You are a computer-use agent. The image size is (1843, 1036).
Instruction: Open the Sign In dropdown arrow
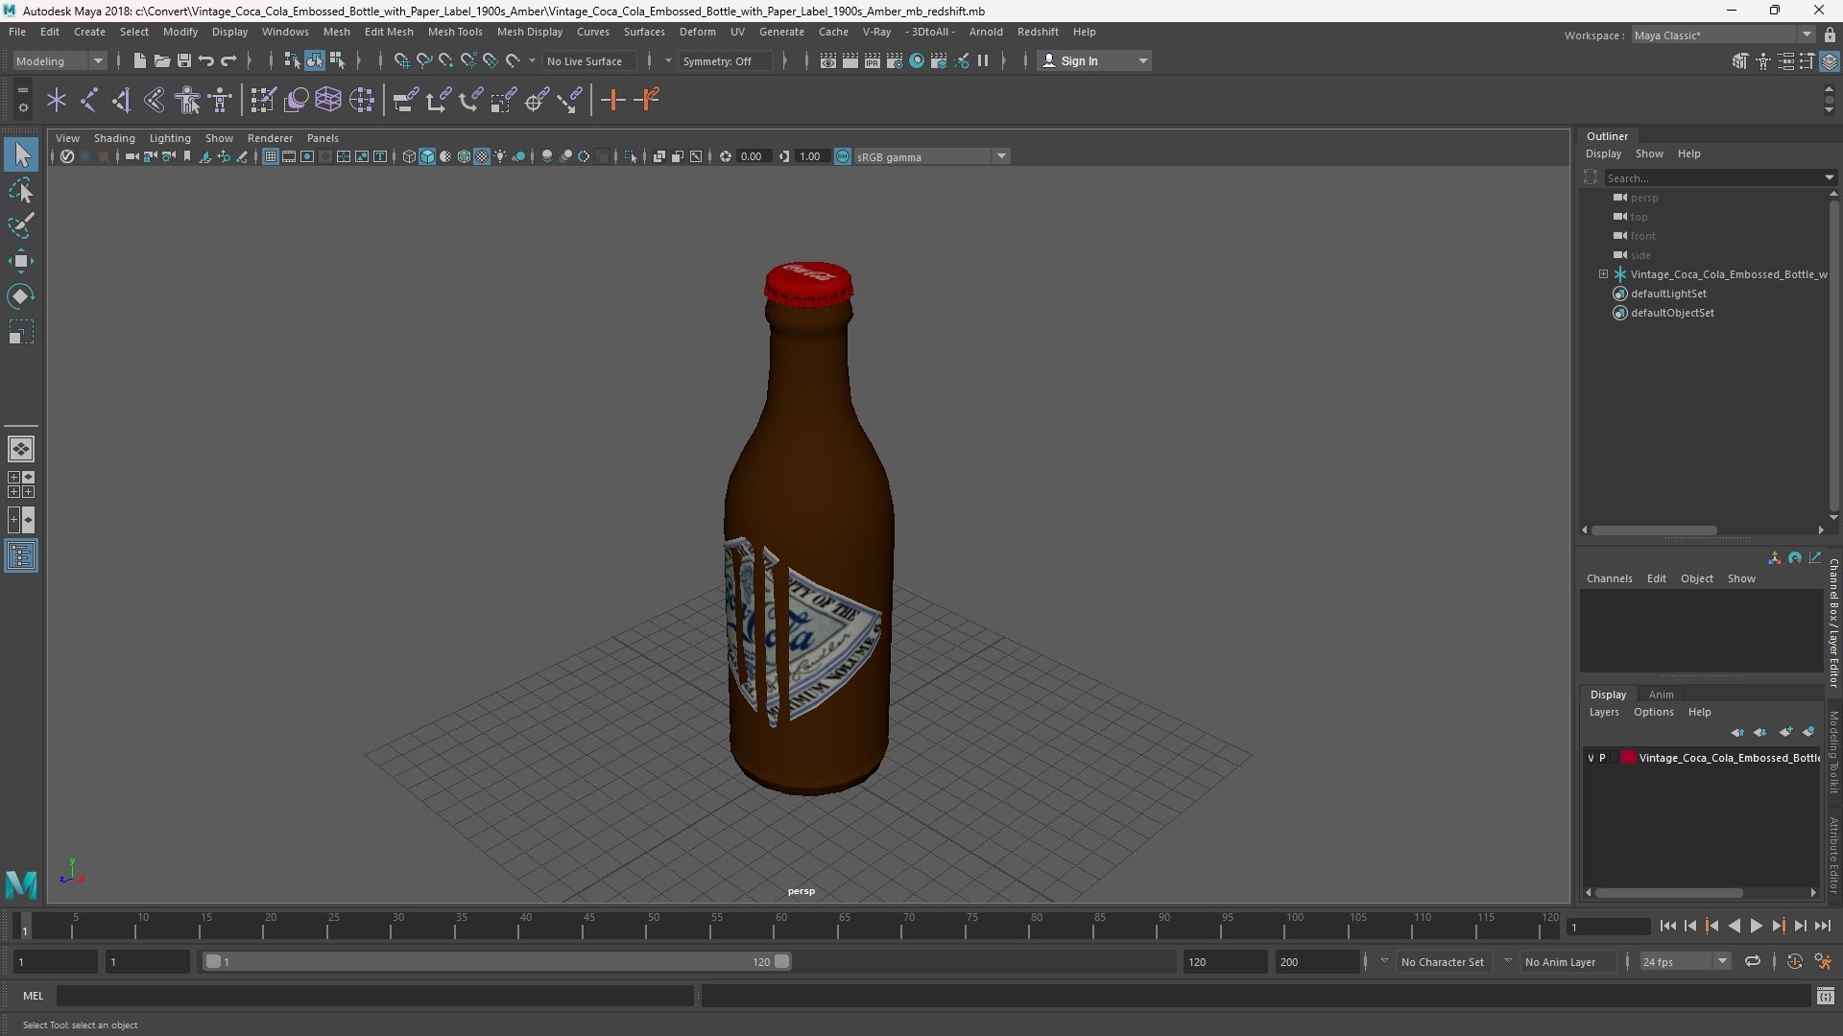[1142, 60]
